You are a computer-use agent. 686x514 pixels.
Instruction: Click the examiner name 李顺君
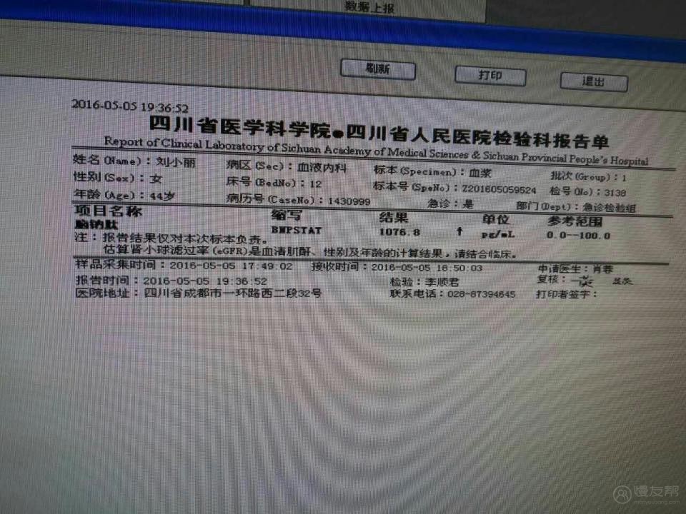pyautogui.click(x=442, y=283)
